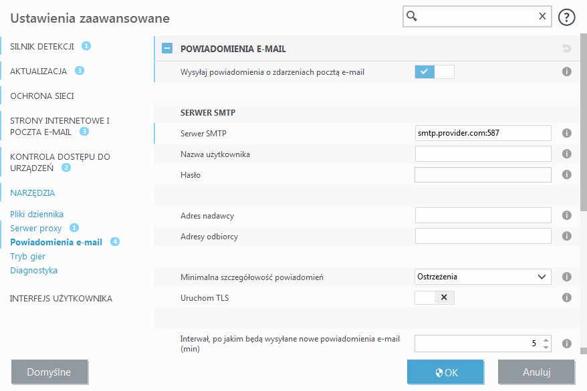
Task: Clear the search box with X icon
Action: (542, 17)
